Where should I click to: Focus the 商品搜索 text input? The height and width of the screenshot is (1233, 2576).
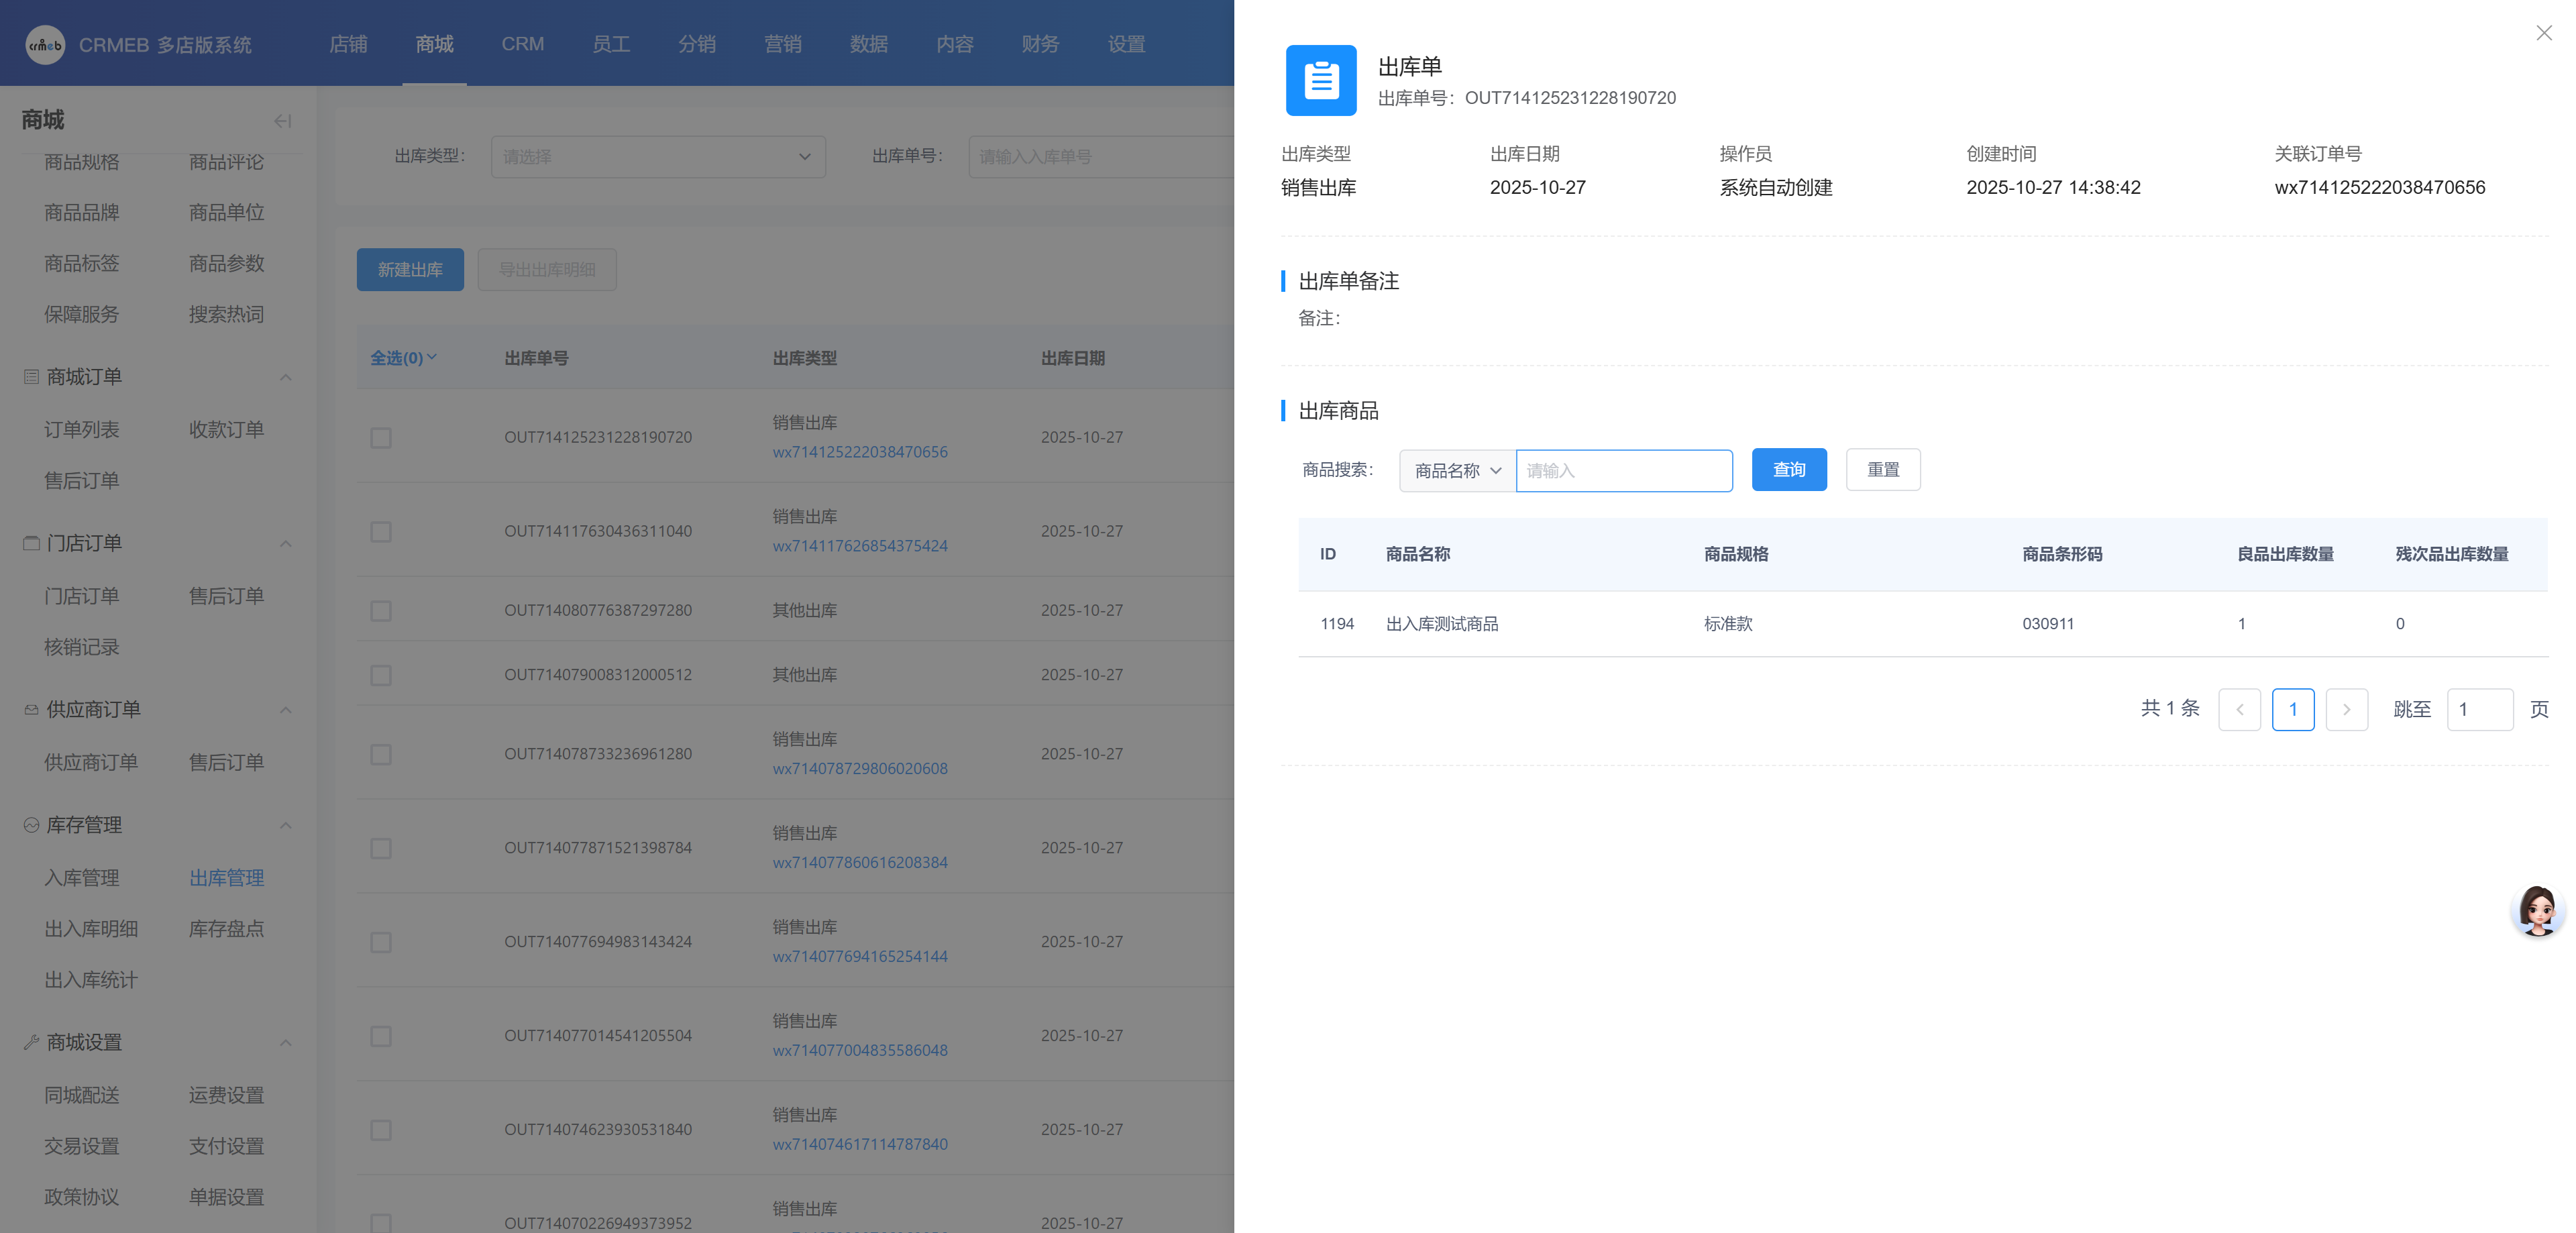1624,471
